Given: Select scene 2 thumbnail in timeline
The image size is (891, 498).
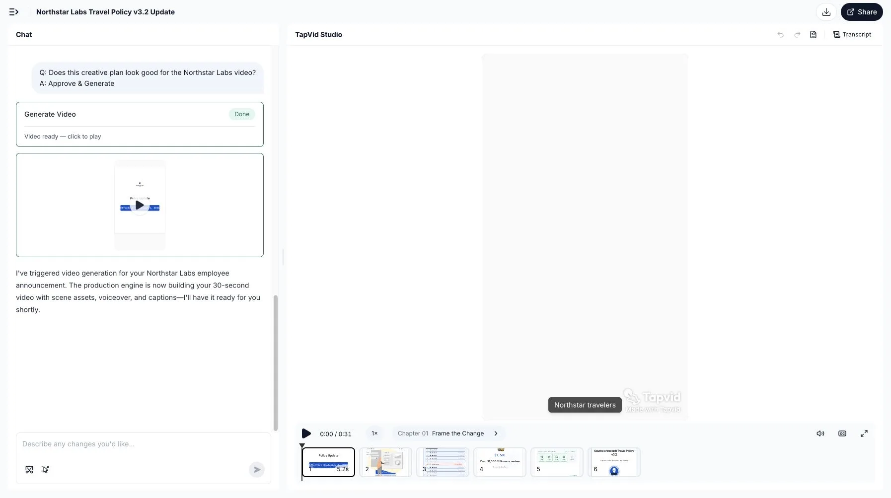Looking at the screenshot, I should tap(385, 462).
